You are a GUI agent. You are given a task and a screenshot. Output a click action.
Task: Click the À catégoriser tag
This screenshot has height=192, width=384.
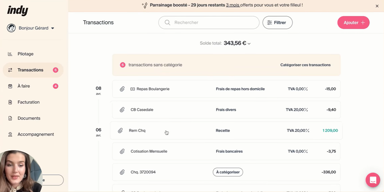[x=228, y=172]
